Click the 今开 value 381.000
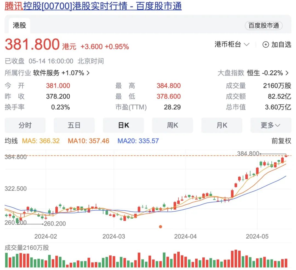 point(58,86)
